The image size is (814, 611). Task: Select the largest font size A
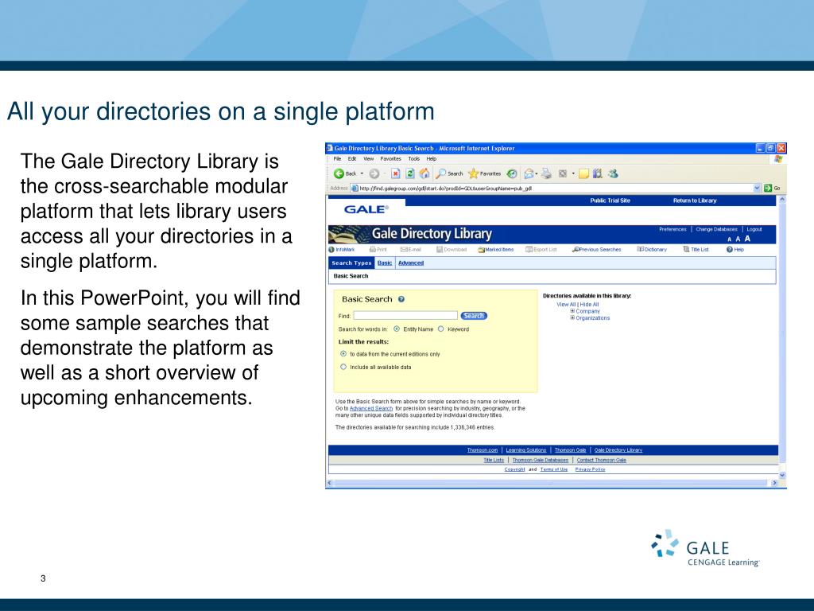tap(747, 239)
